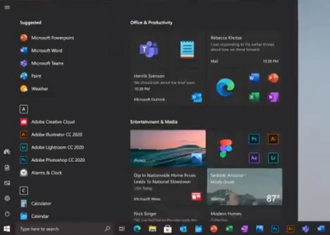Click the Power button in sidebar
Screen dimensions: 330x235
(7, 214)
